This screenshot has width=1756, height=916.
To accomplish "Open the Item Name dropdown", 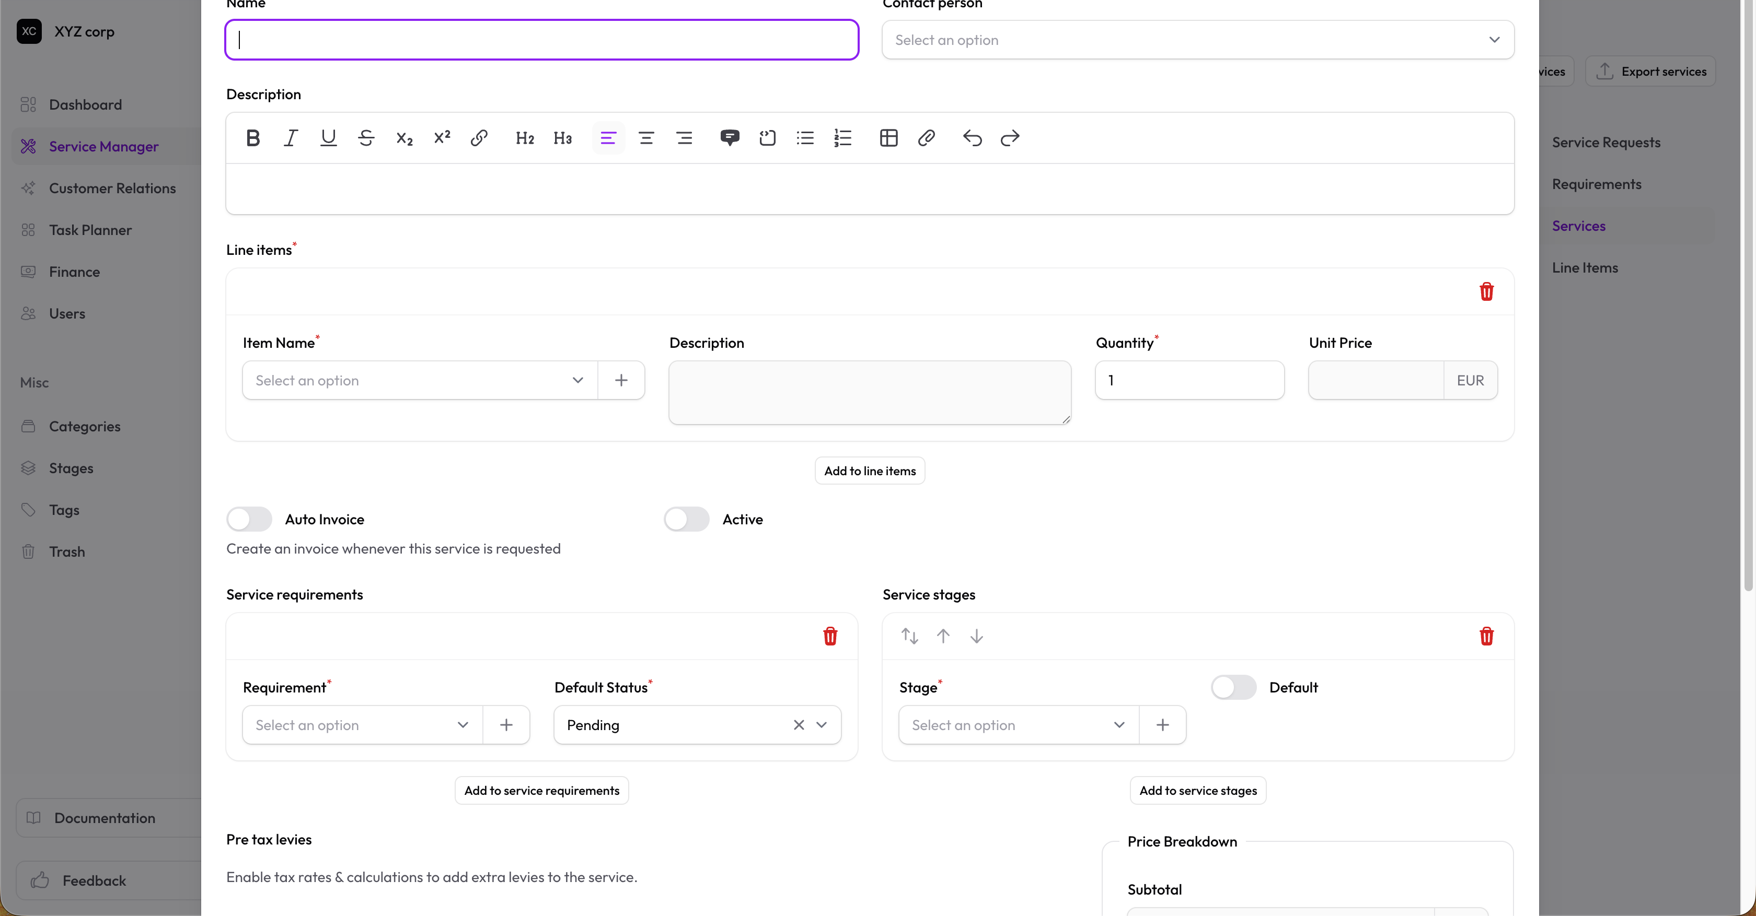I will [420, 380].
